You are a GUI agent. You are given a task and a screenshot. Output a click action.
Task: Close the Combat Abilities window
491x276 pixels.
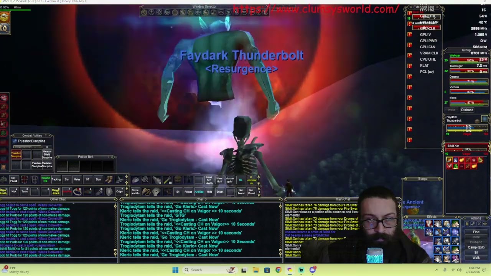[x=49, y=136]
